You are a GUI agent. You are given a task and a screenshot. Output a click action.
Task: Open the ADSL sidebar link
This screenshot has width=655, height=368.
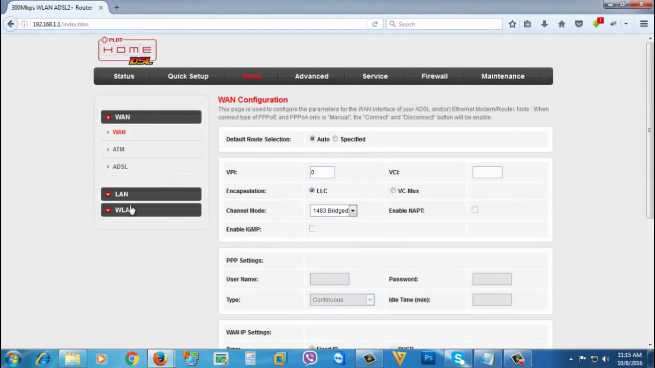click(x=120, y=167)
